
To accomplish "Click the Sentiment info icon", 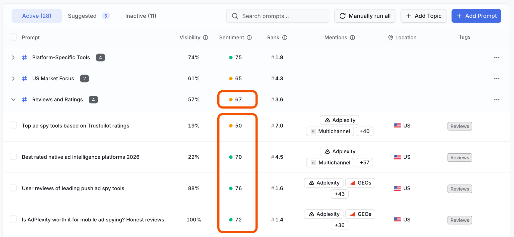I will (x=249, y=38).
